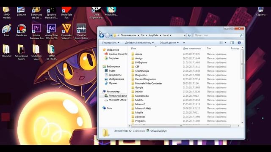Expand the arrow after Local in breadcrumb
Viewport: 271px width, 152px height.
pos(171,35)
